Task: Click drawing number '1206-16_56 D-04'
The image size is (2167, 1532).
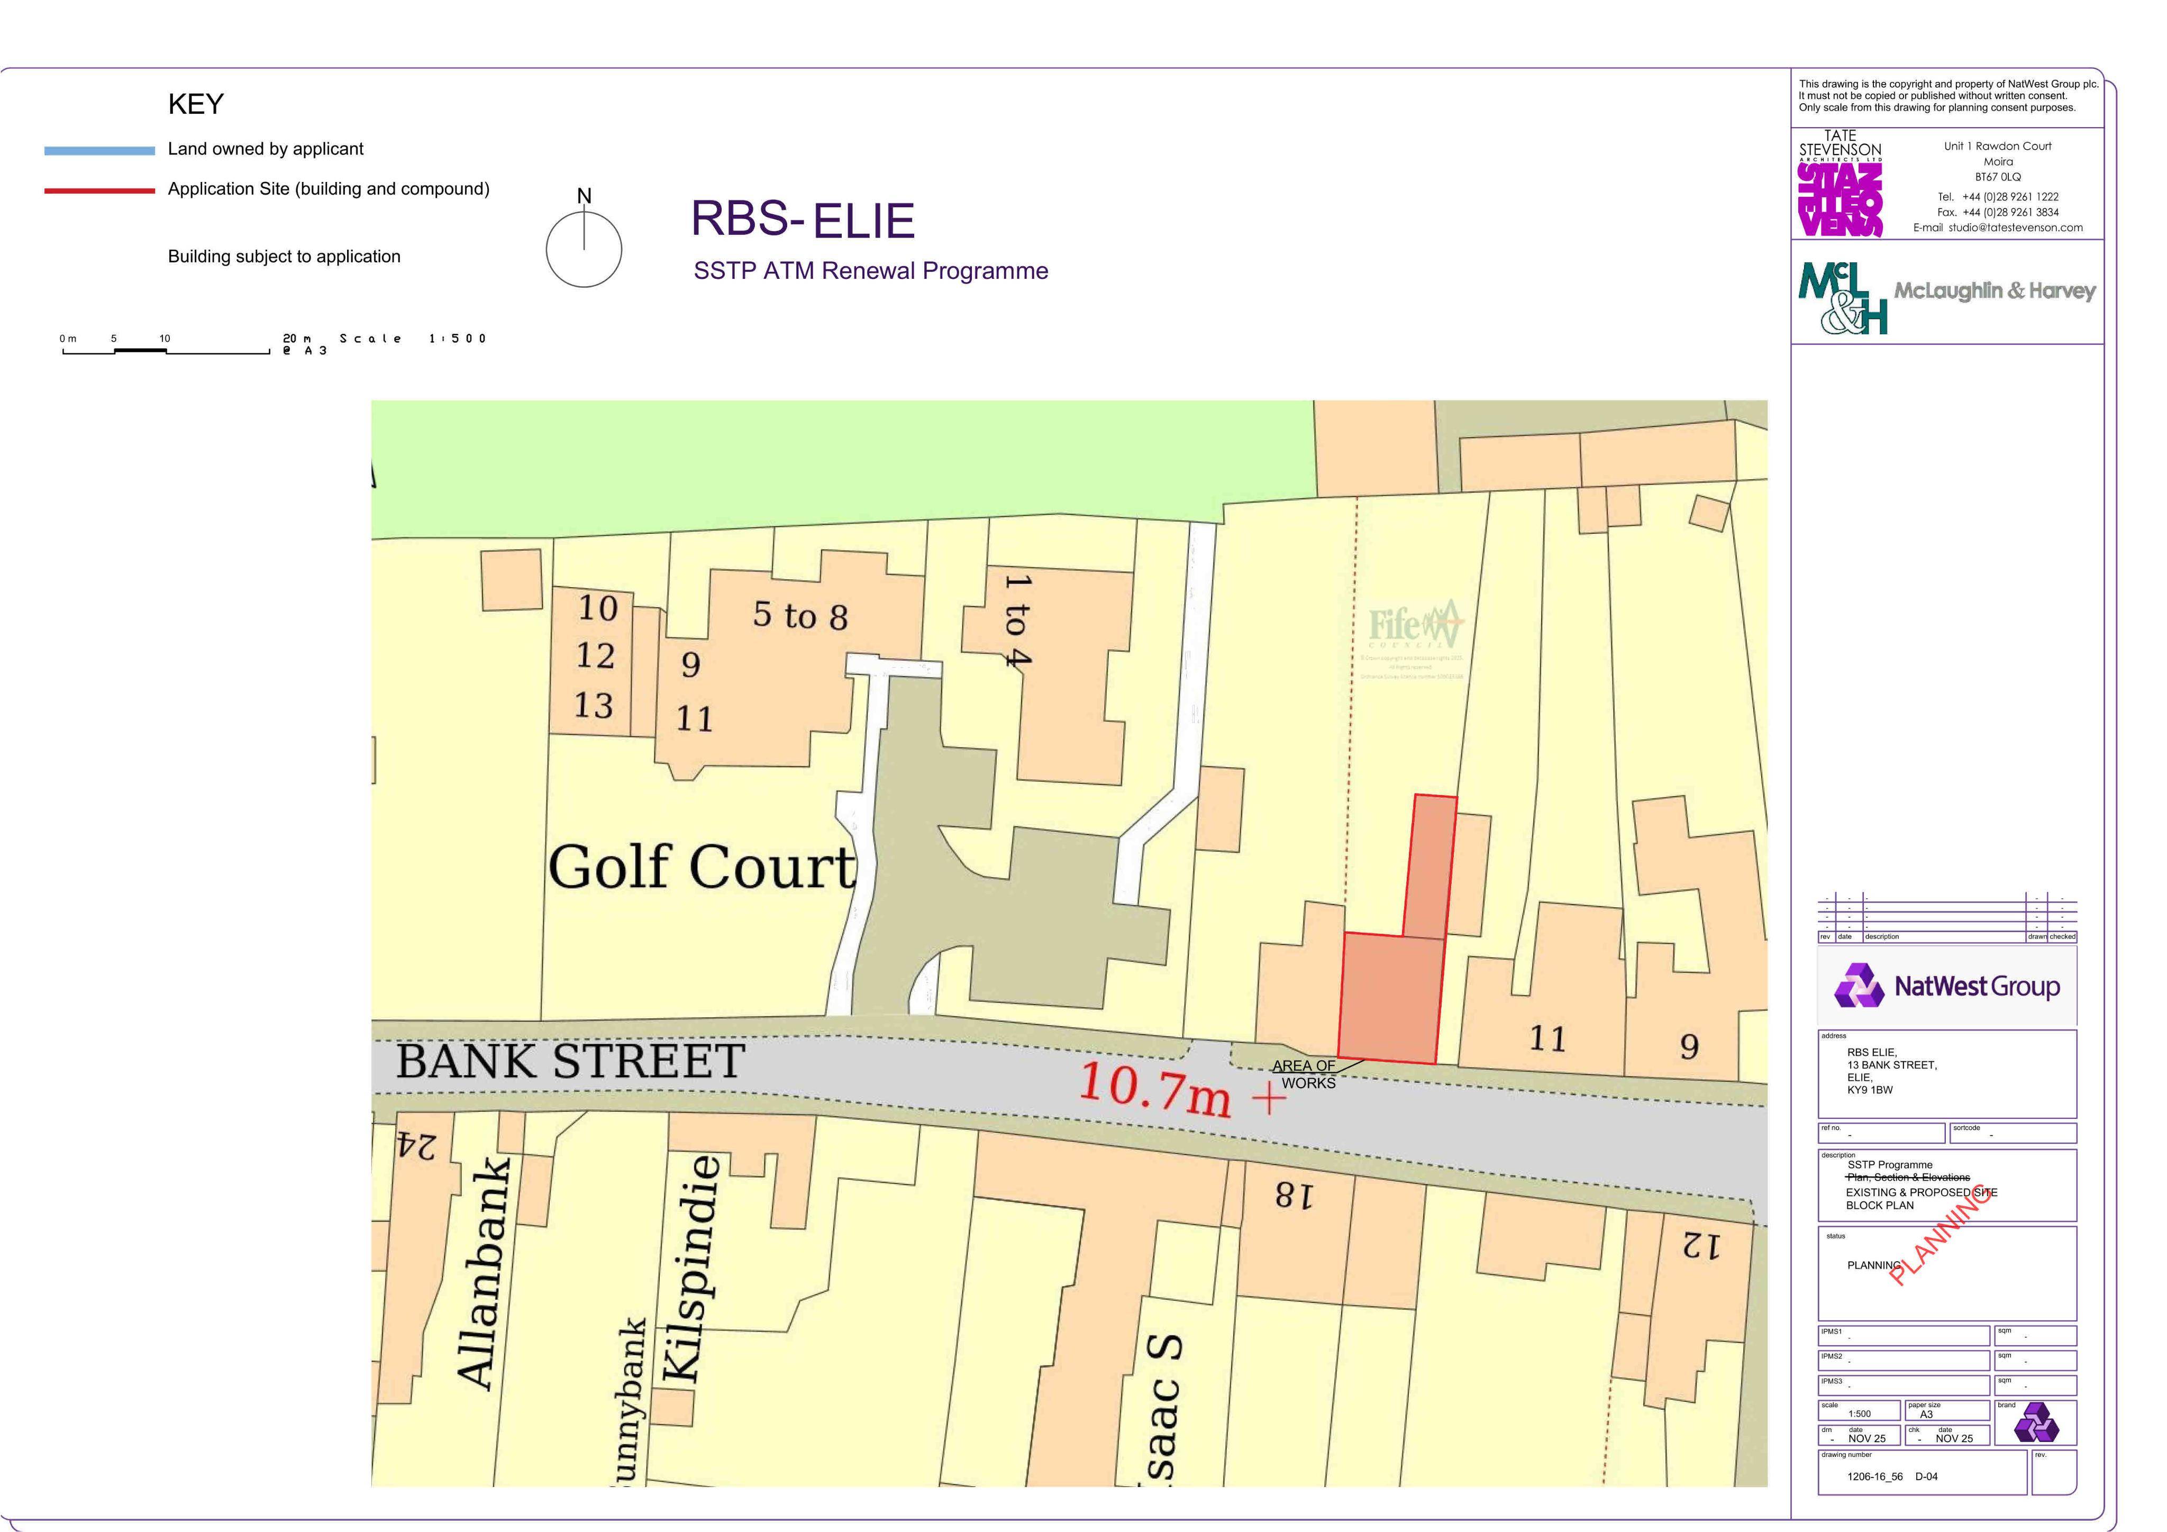Action: point(1891,1476)
